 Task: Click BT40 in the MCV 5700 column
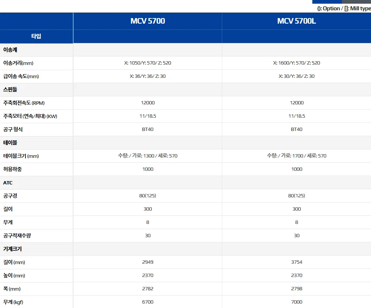(148, 129)
